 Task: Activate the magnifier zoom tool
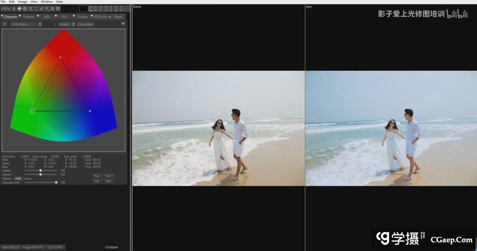(x=47, y=8)
